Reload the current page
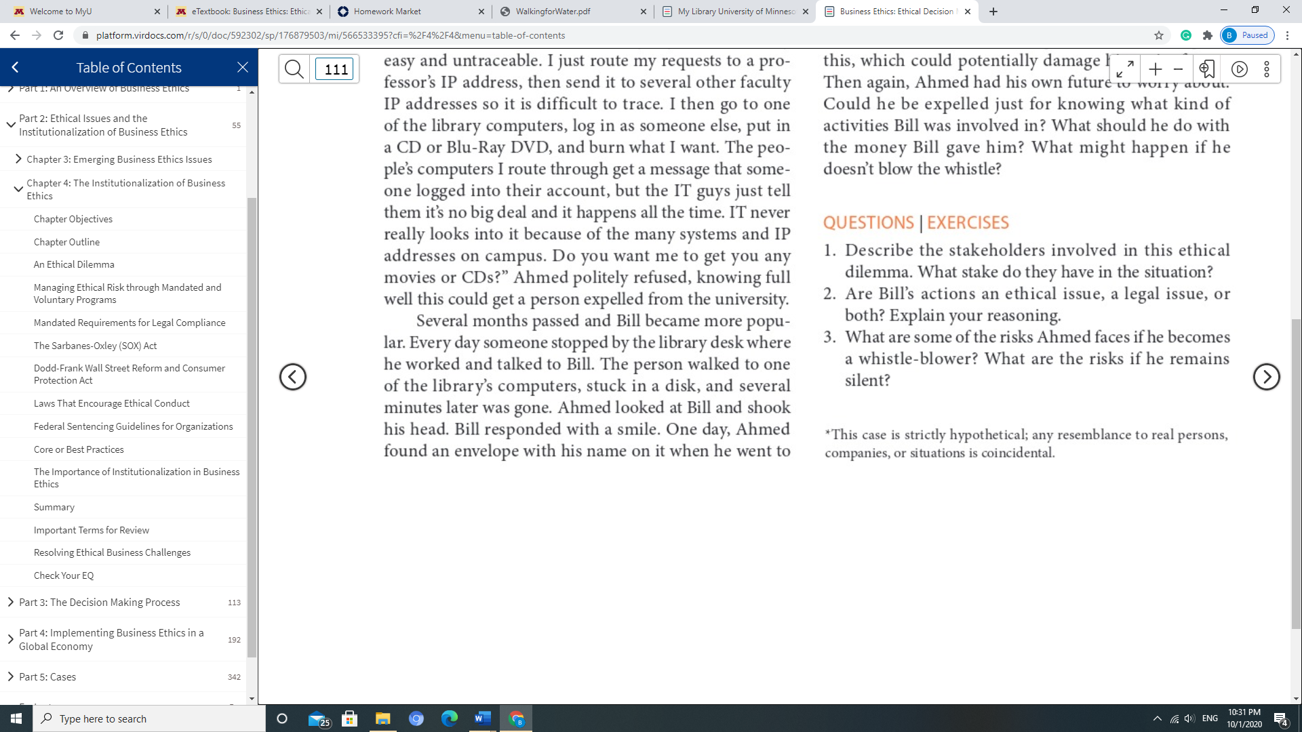This screenshot has height=732, width=1302. tap(58, 35)
